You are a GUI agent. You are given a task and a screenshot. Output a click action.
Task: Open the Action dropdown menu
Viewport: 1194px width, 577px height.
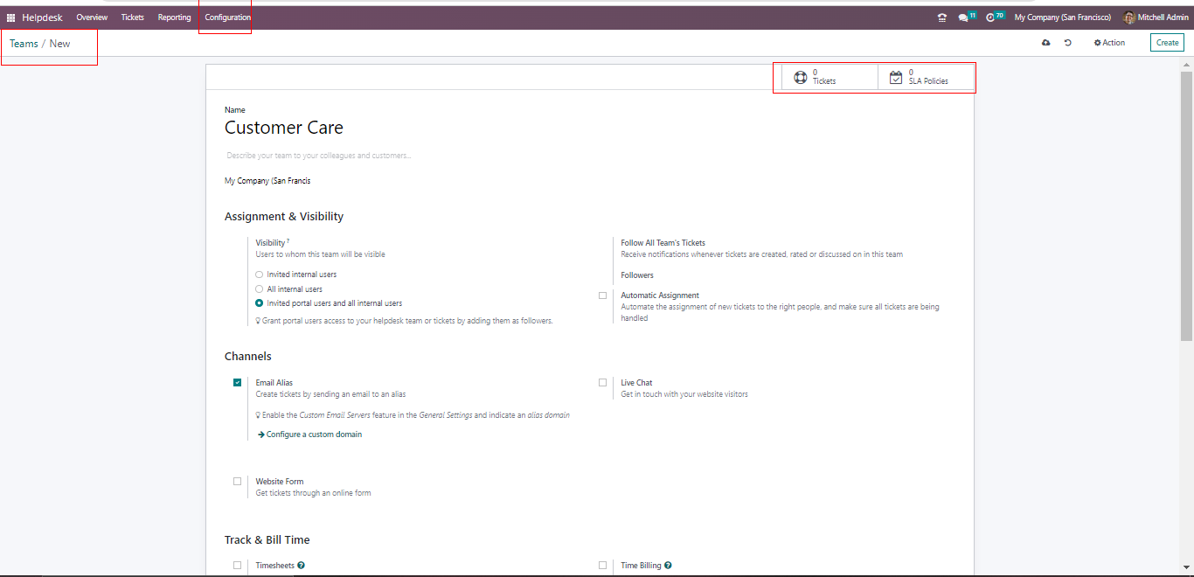coord(1109,43)
